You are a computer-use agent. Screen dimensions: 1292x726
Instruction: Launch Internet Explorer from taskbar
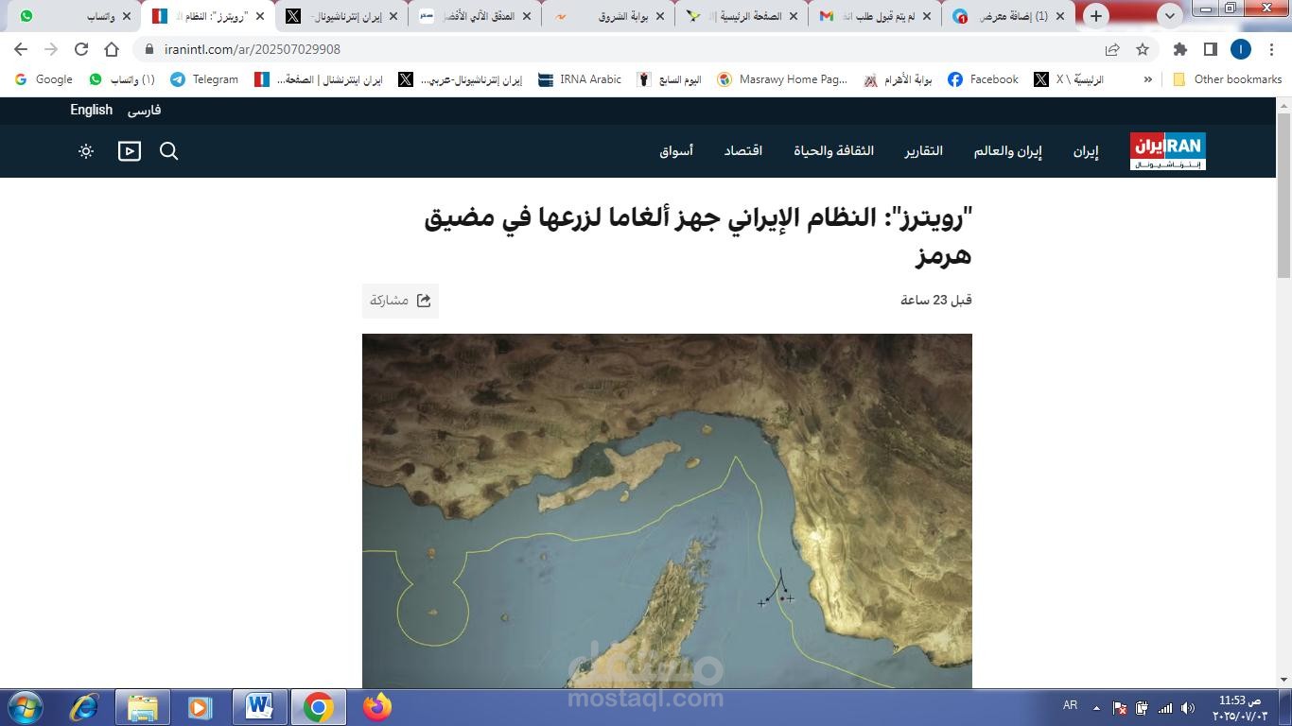(x=85, y=707)
